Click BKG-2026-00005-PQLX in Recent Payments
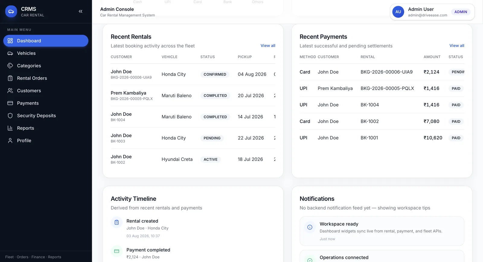Viewport: 483px width, 262px height. [387, 88]
